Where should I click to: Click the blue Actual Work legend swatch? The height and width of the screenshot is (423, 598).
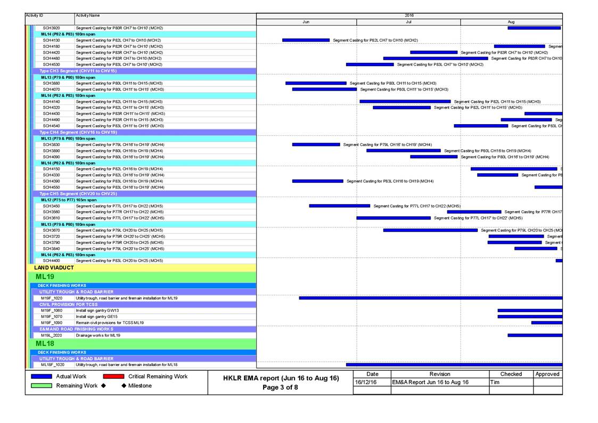tap(42, 377)
